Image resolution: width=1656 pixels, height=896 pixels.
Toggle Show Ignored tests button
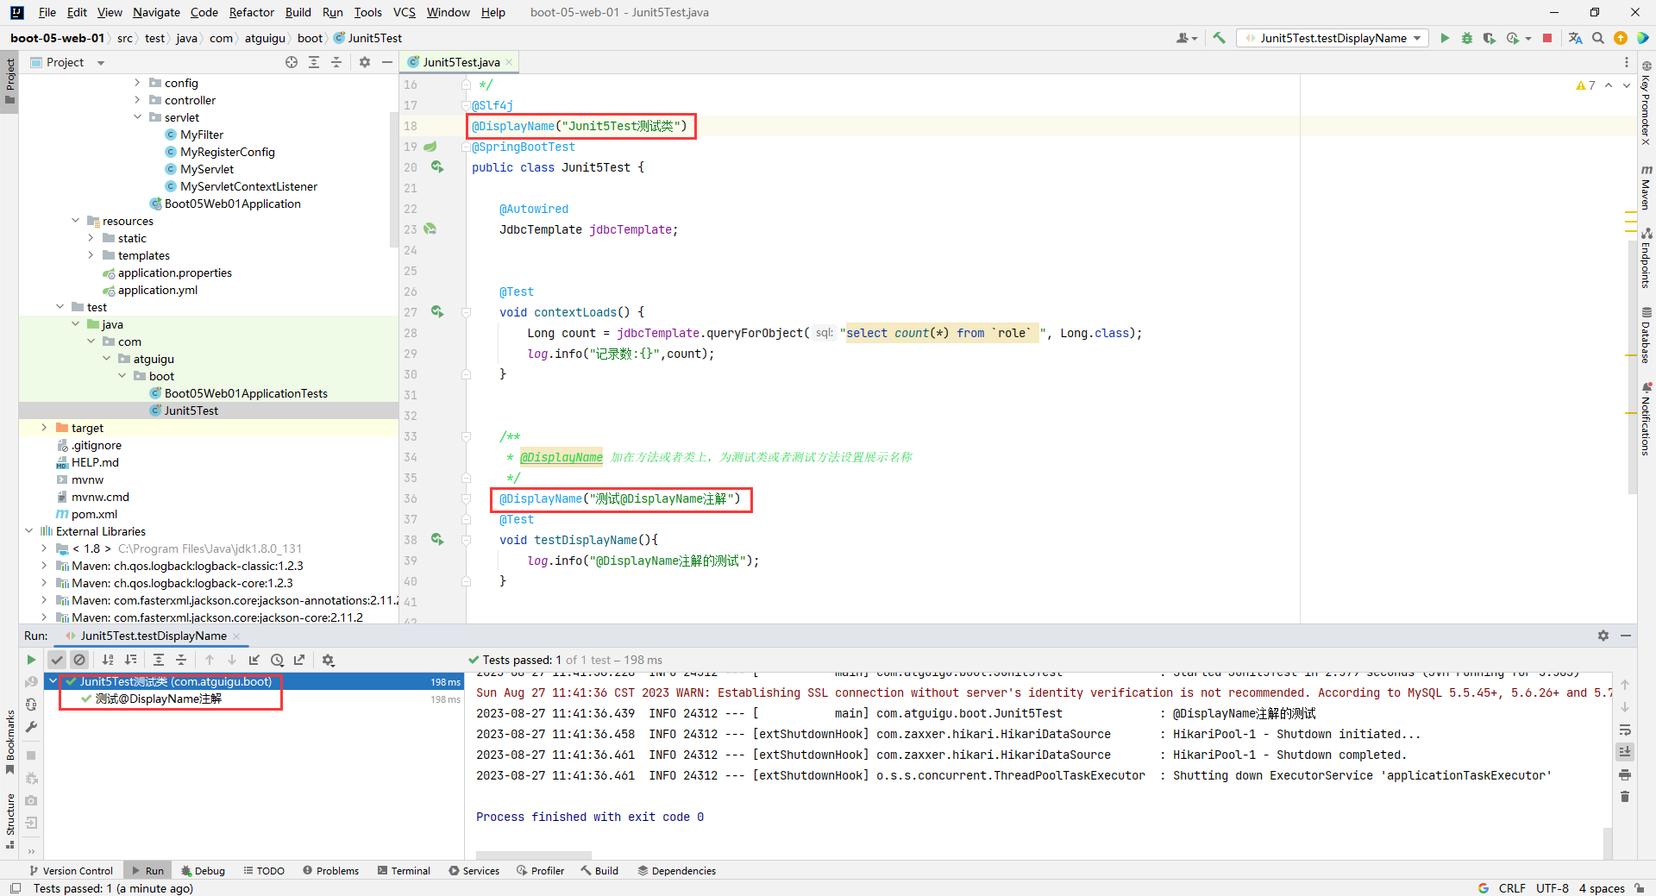click(79, 660)
